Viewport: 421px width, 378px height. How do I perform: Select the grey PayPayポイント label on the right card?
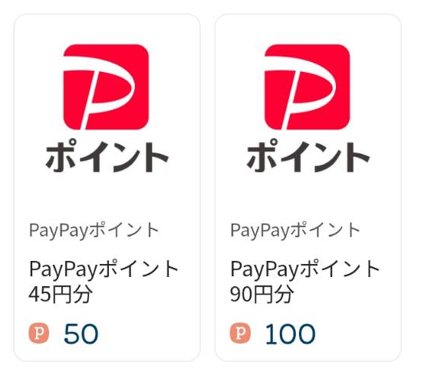pyautogui.click(x=295, y=230)
